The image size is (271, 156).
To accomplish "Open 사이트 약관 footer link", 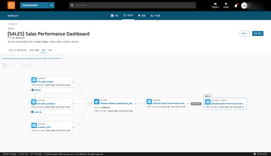I will 23,154.
